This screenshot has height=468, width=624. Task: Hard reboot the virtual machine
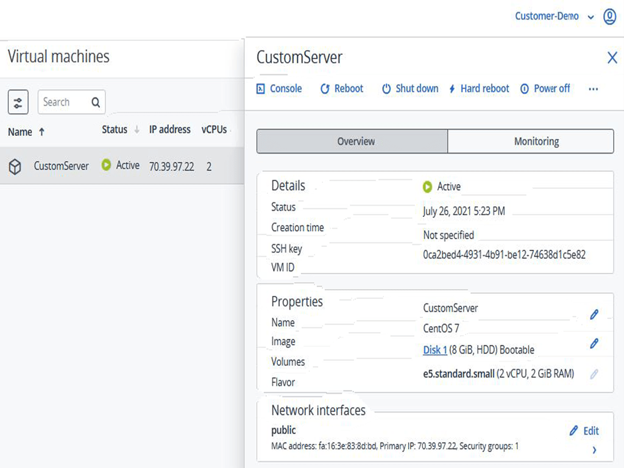tap(479, 89)
